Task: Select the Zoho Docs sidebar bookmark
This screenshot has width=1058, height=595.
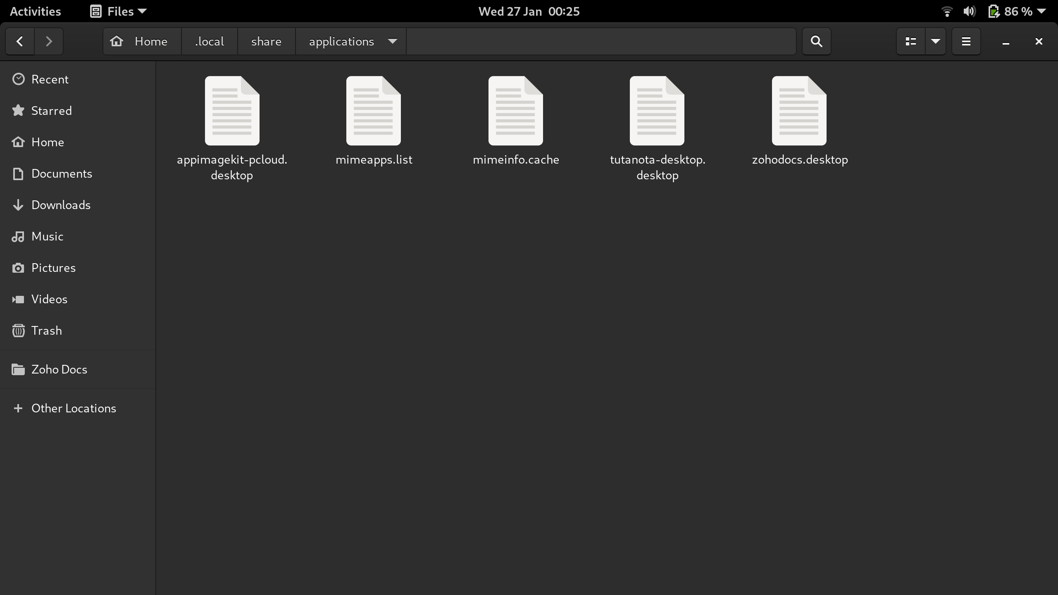Action: [x=59, y=369]
